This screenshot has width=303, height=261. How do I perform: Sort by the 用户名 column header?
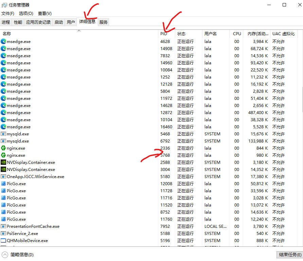(216, 34)
